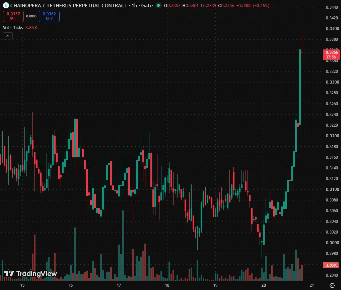Open chart settings gear icon at the bottom right

click(x=332, y=285)
